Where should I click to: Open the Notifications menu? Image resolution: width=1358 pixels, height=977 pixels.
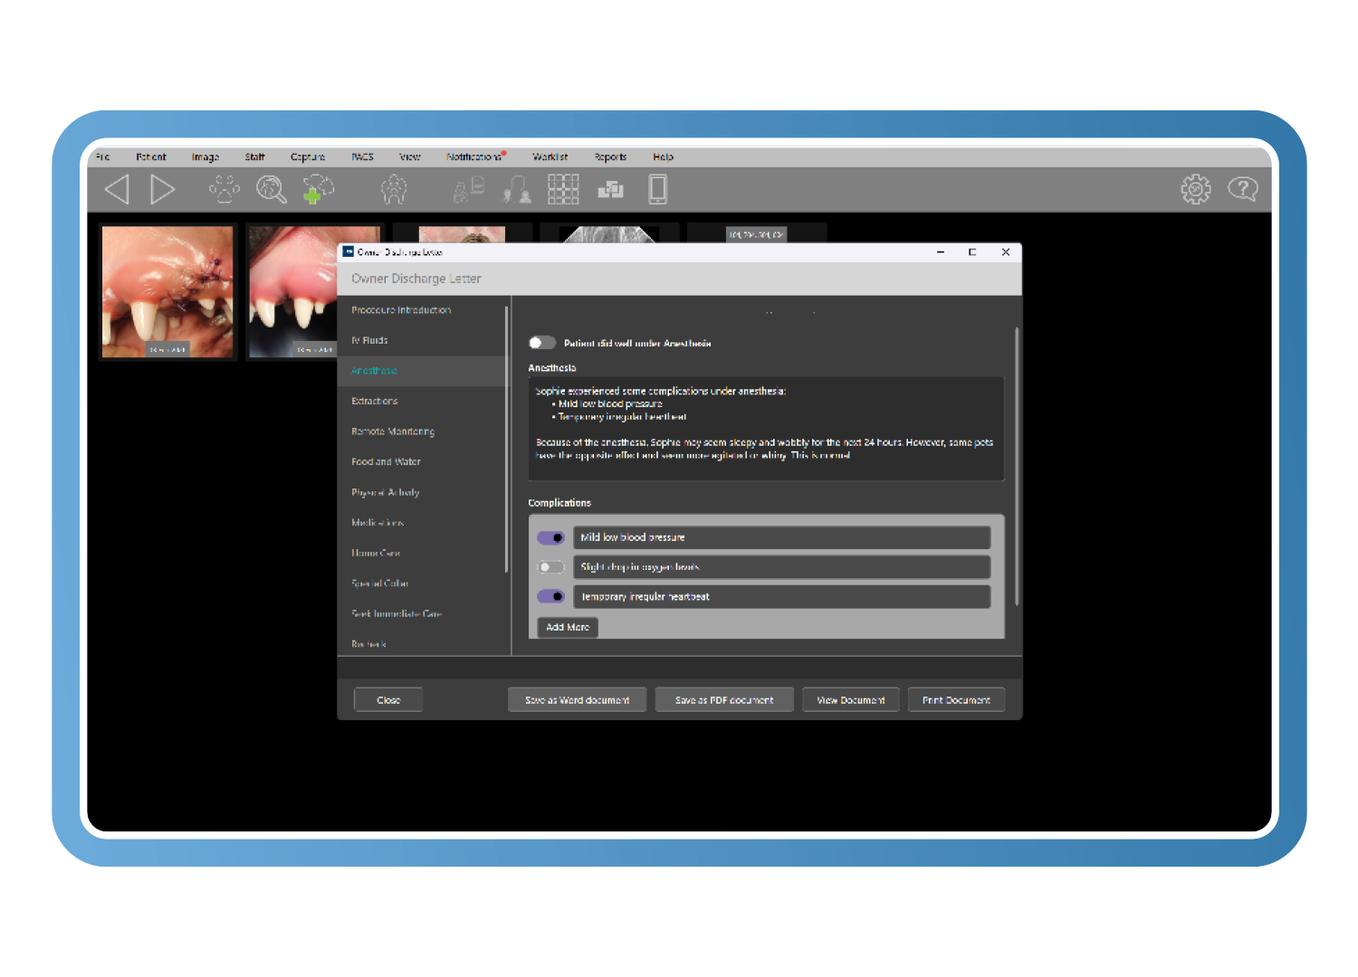473,157
